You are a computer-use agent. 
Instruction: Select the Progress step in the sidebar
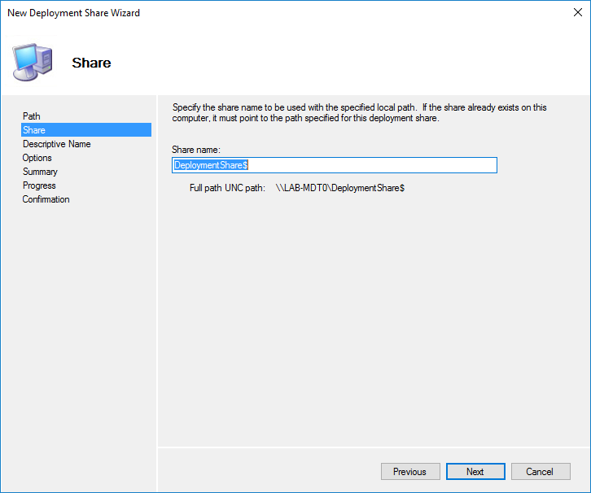(39, 185)
